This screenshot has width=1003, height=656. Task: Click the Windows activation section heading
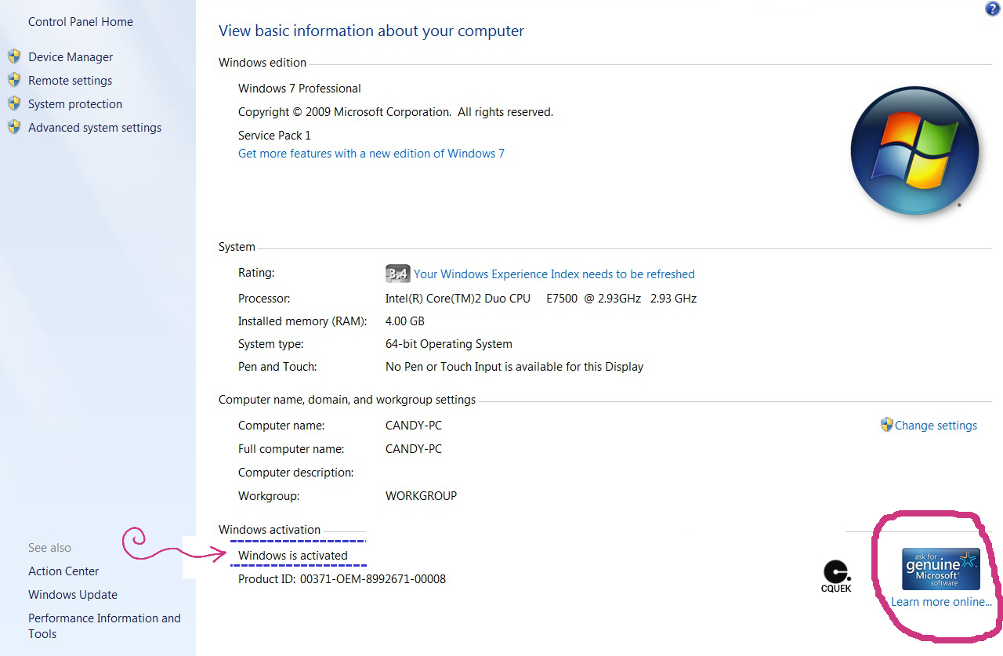270,530
